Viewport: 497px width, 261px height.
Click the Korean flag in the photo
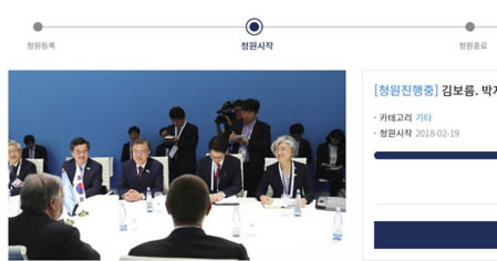pyautogui.click(x=79, y=187)
